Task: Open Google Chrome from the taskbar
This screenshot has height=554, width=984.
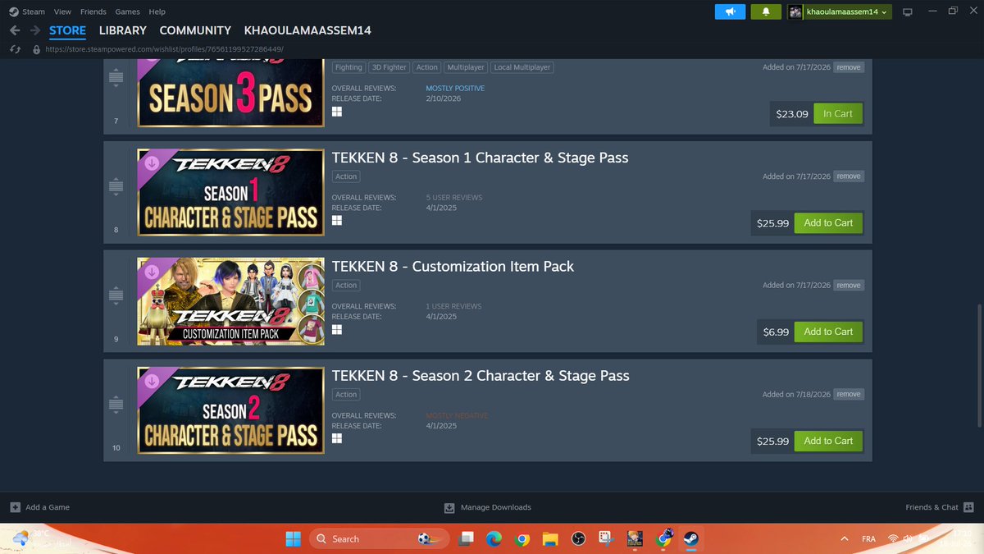Action: click(x=522, y=538)
